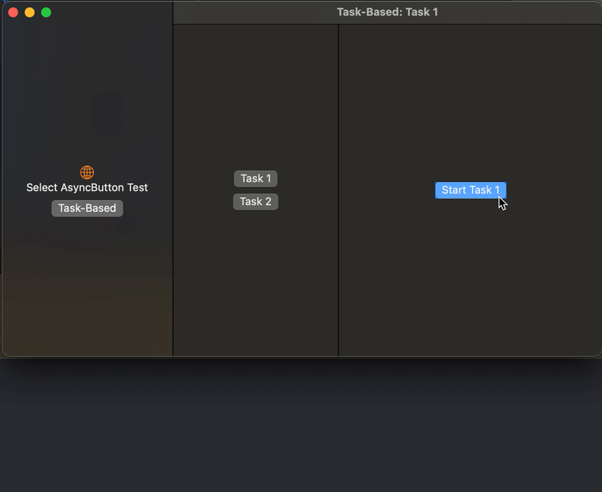The height and width of the screenshot is (492, 602).
Task: Click the window title 'Task-Based: Task 1'
Action: pyautogui.click(x=387, y=12)
